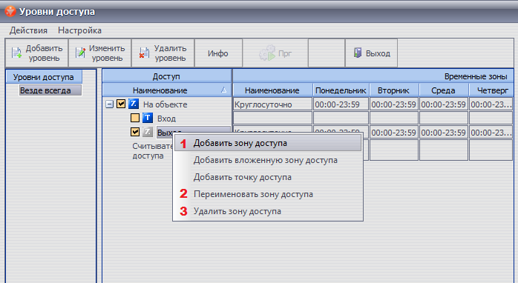Choose Добавить вложенную зону доступа

tap(268, 160)
